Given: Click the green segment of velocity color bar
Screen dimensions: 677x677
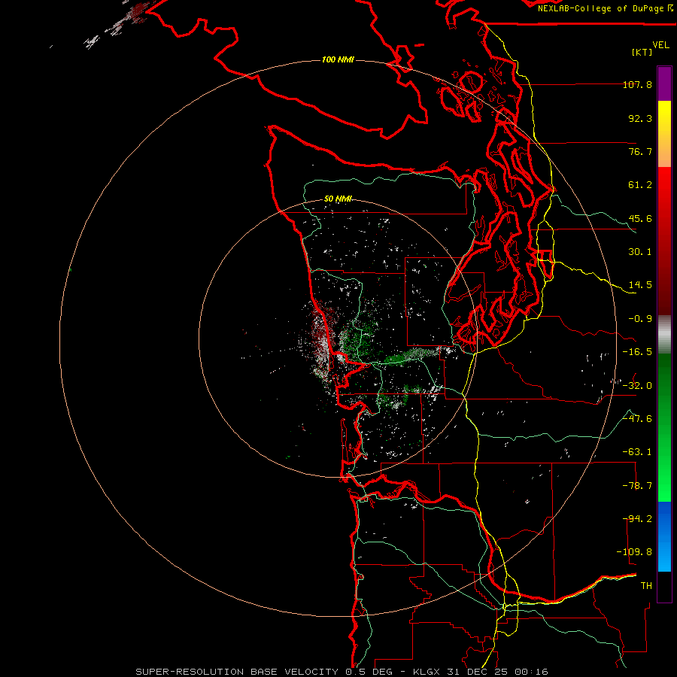Looking at the screenshot, I should [664, 427].
